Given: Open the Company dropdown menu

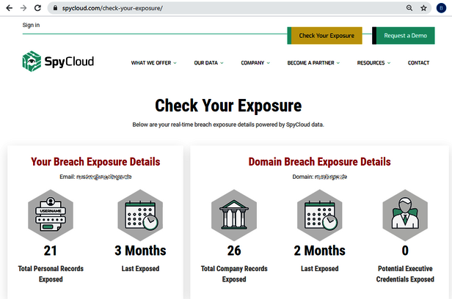Looking at the screenshot, I should [255, 63].
